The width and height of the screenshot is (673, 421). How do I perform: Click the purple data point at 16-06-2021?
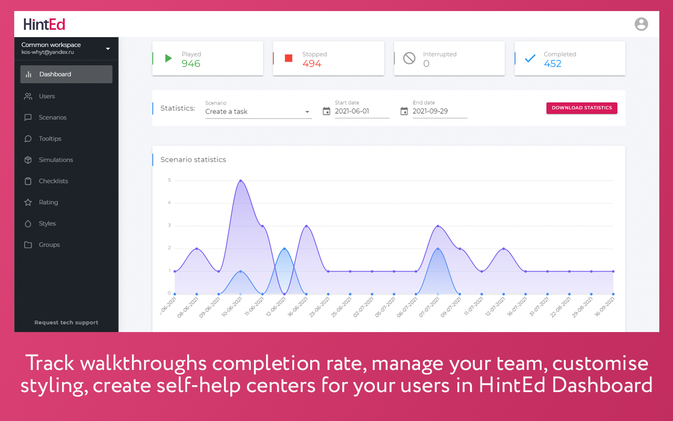(x=307, y=226)
